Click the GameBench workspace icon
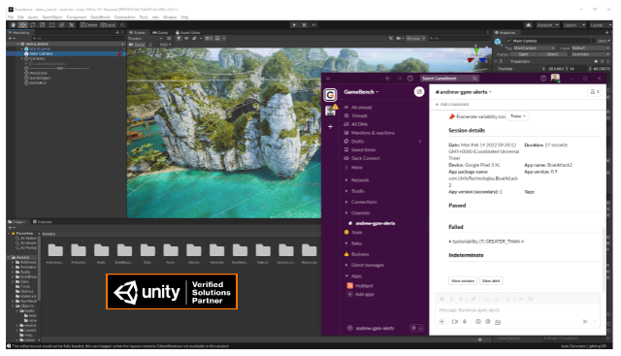Image resolution: width=621 pixels, height=356 pixels. pyautogui.click(x=330, y=95)
